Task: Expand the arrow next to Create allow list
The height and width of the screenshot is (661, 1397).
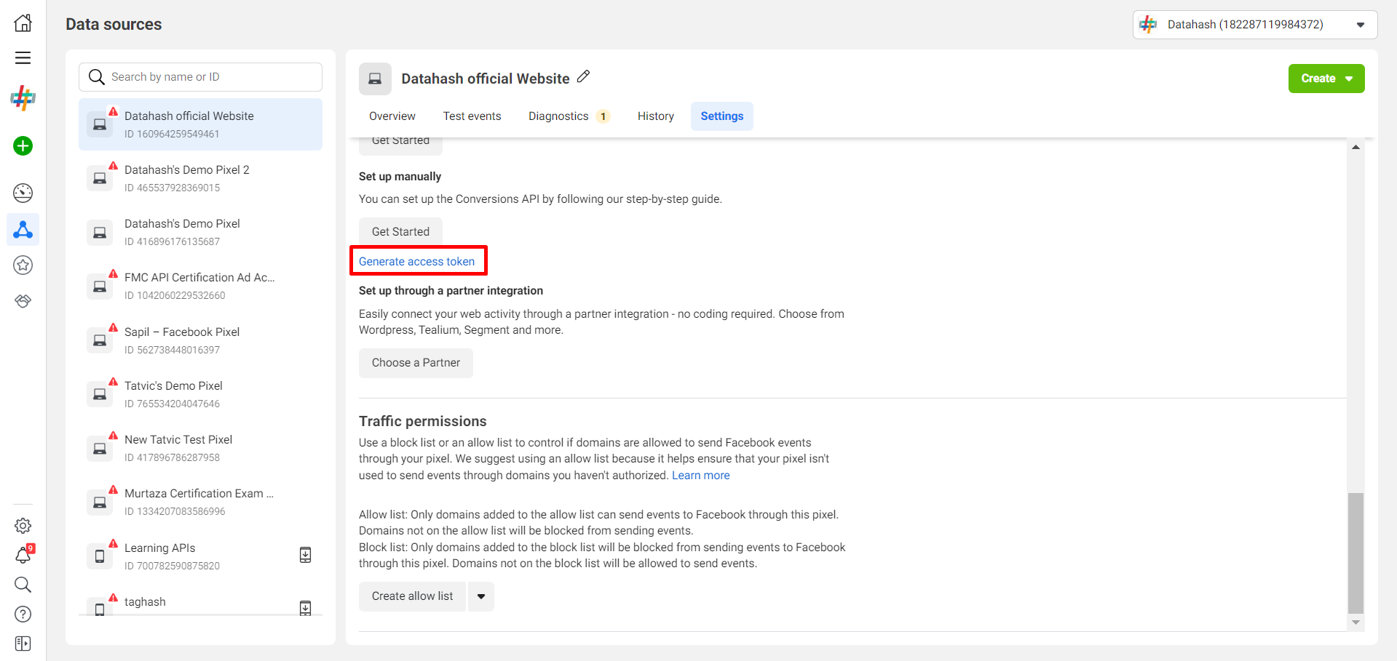Action: click(x=481, y=596)
